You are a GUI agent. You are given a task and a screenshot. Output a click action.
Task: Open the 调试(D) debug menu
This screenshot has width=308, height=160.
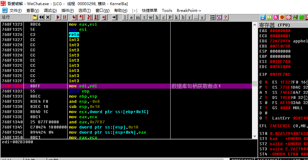[x=50, y=10]
